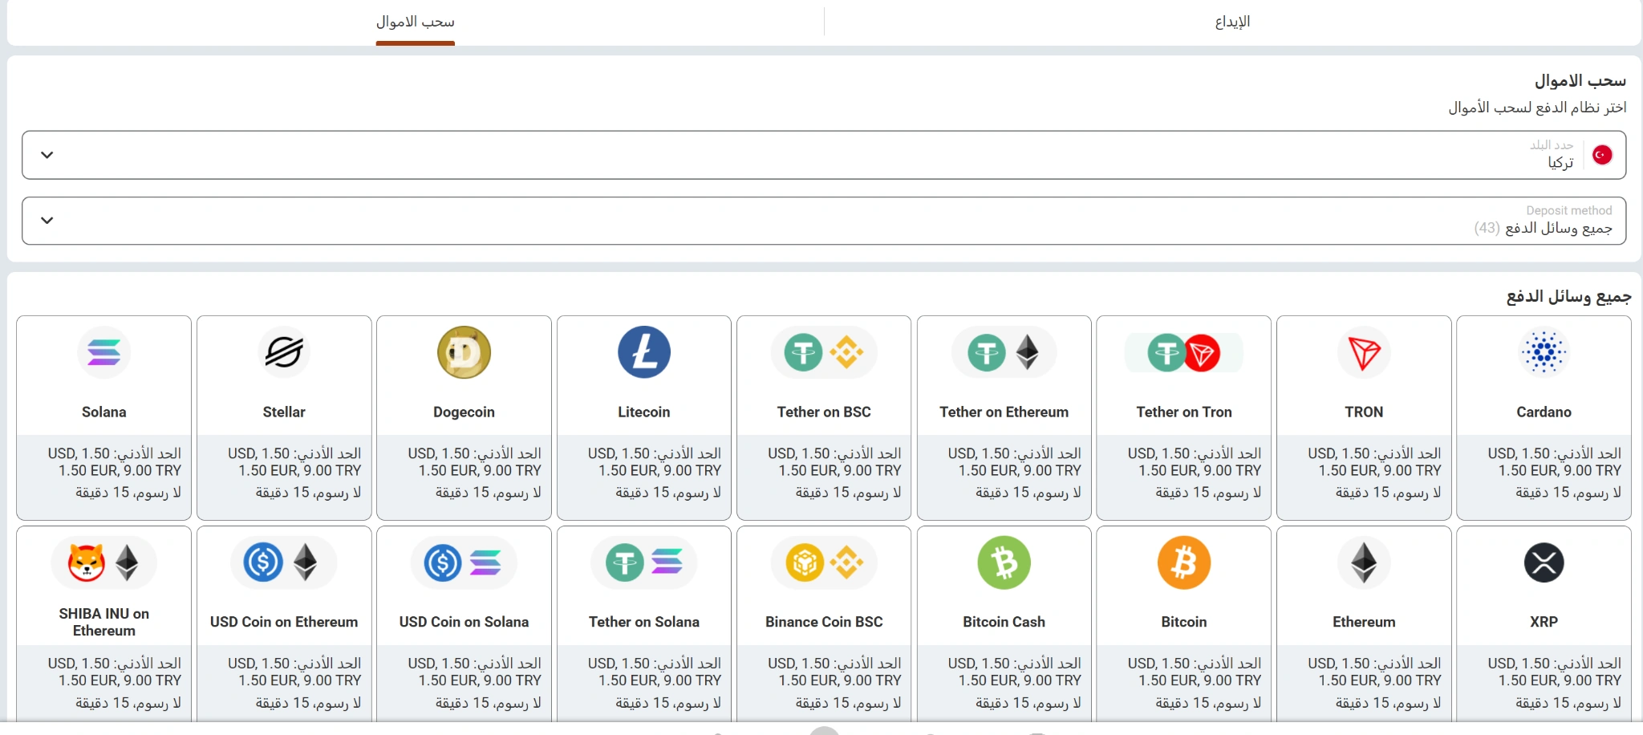Click the Tether on BSC label

coord(824,412)
